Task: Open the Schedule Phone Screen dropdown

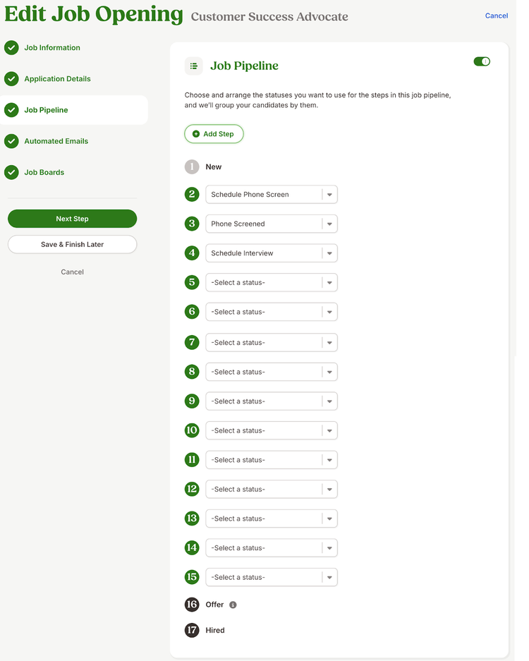Action: pos(272,194)
